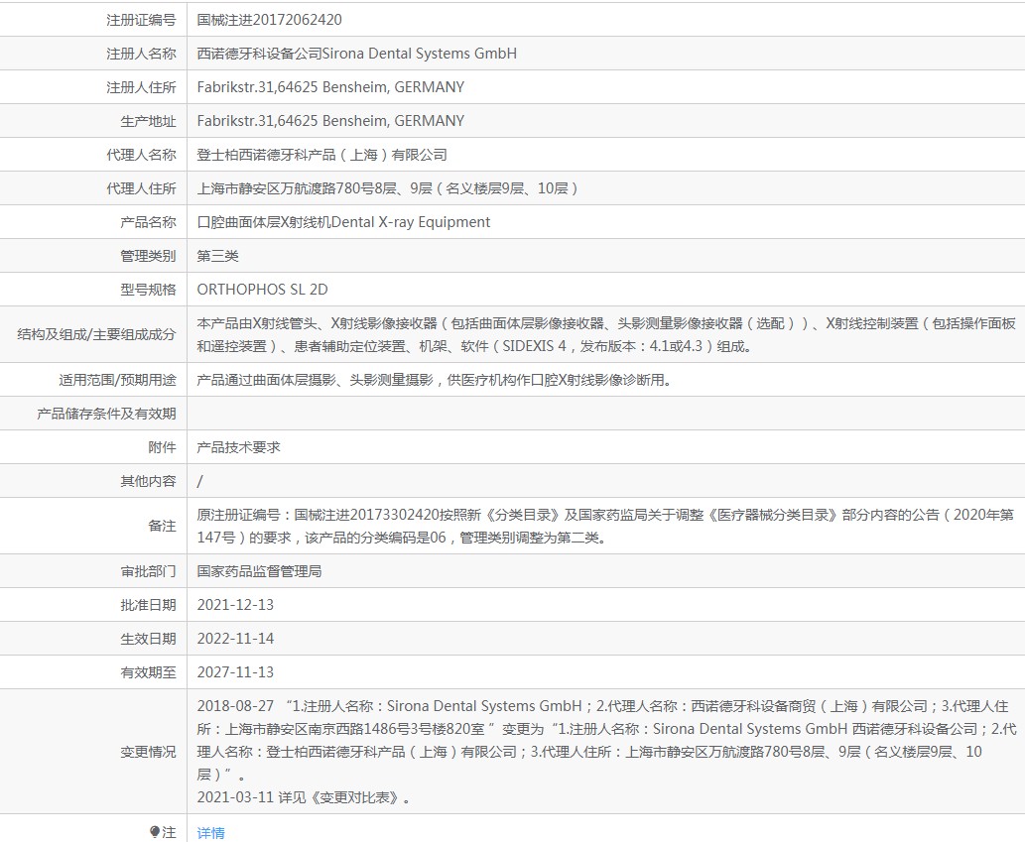1025x842 pixels.
Task: Select the change entry dated 2018-08-27
Action: (606, 740)
